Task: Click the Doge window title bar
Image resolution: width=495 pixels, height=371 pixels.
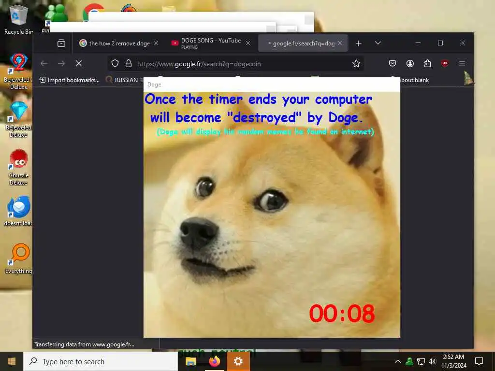Action: tap(272, 85)
